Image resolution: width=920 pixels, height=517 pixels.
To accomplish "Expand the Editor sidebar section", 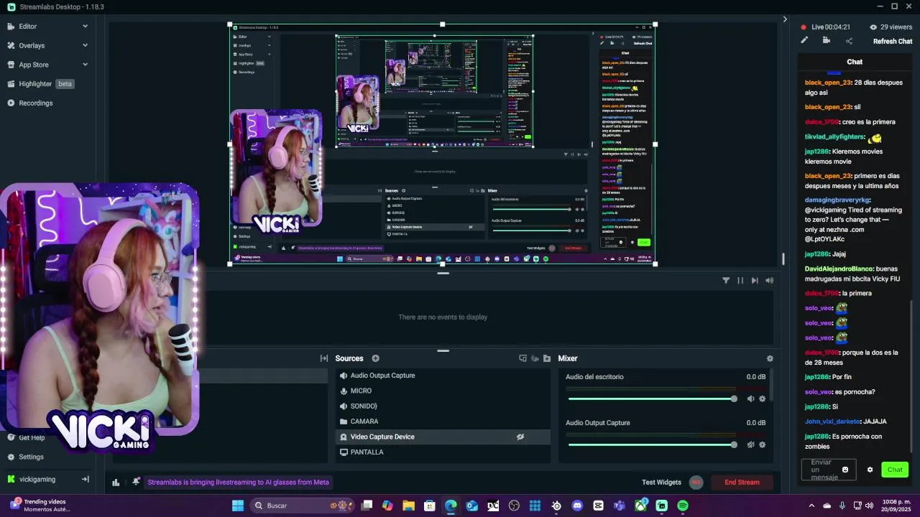I will coord(85,27).
